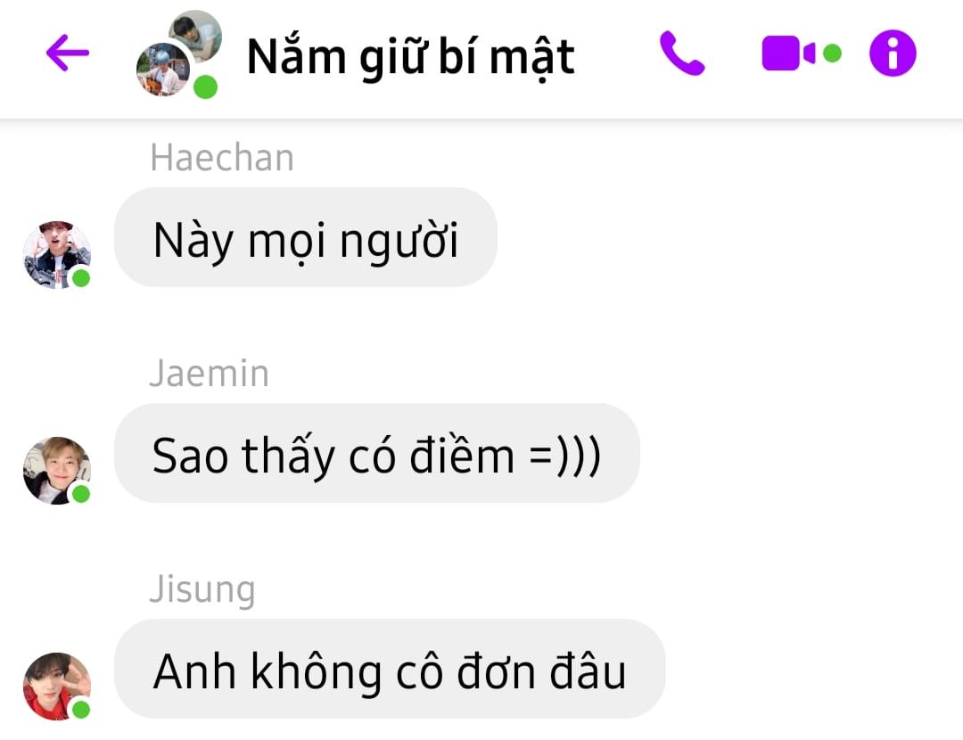
Task: Open Jaemin's profile picture
Action: point(56,471)
